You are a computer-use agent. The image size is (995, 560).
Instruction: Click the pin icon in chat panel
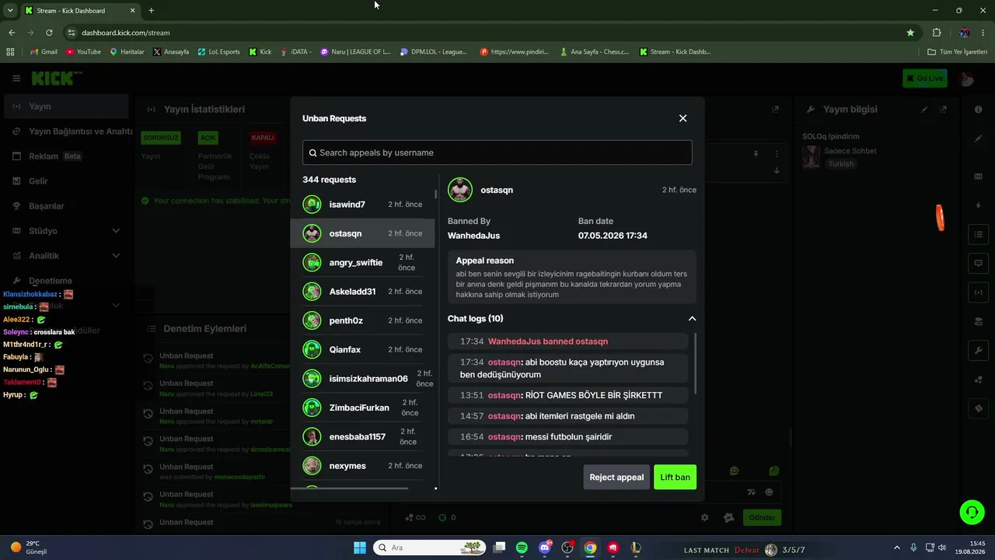[x=756, y=154]
